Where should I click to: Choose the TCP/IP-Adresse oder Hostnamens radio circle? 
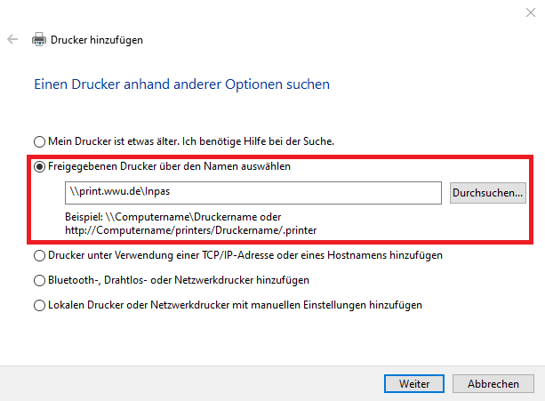(39, 256)
